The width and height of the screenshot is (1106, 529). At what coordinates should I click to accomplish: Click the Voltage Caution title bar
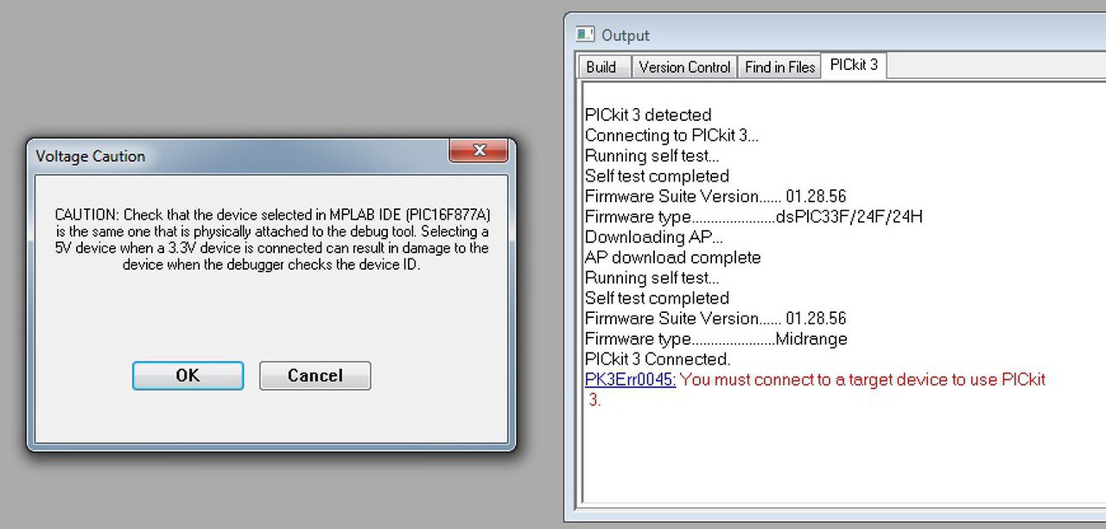[233, 156]
